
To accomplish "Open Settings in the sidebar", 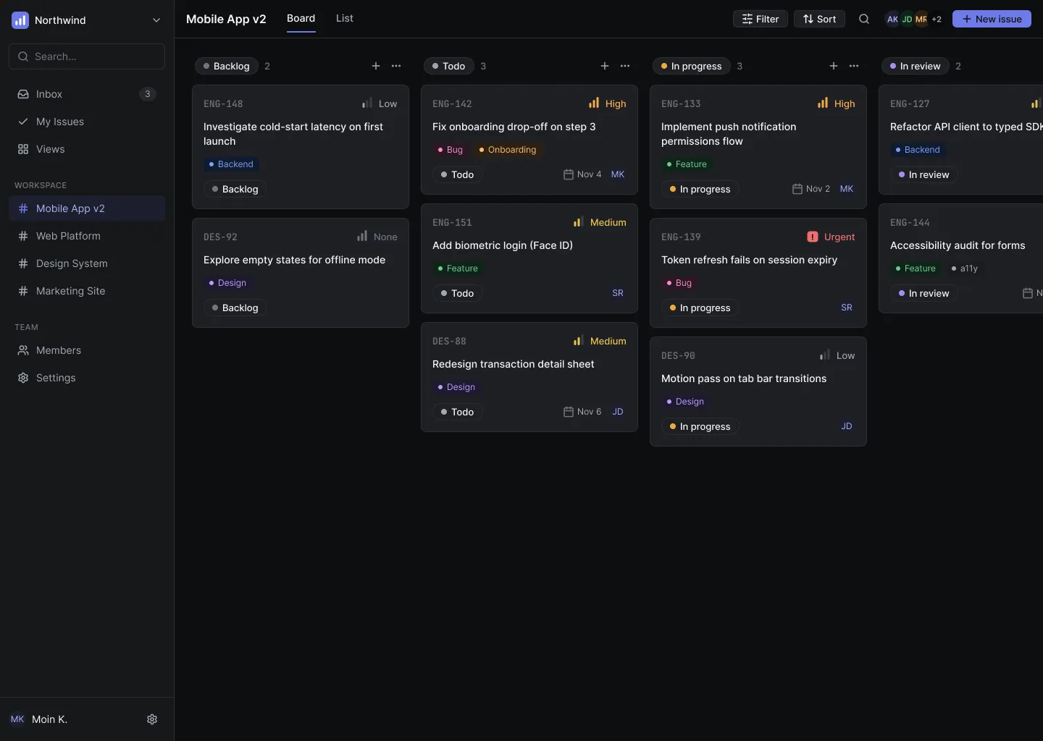I will point(87,378).
